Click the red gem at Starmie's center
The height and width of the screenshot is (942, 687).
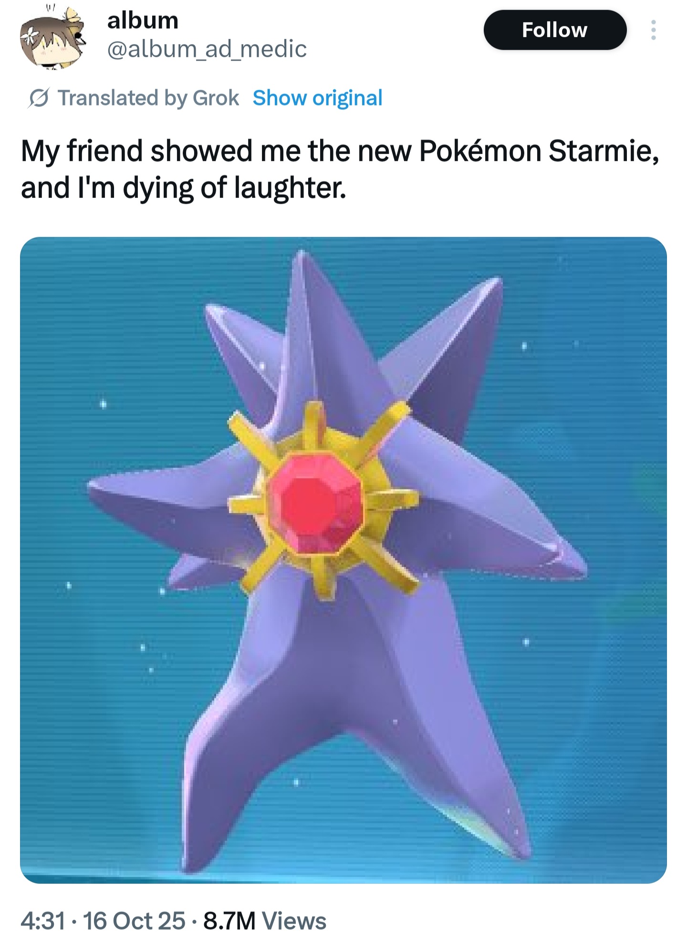(x=315, y=503)
